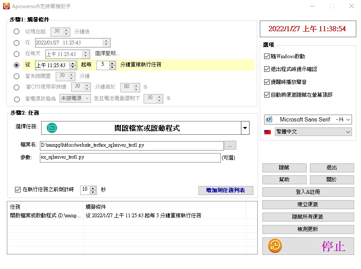Viewport: 361px width, 269px height.
Task: Click the stepper on the repeat start time 上午 11:25:43
Action: [73, 65]
